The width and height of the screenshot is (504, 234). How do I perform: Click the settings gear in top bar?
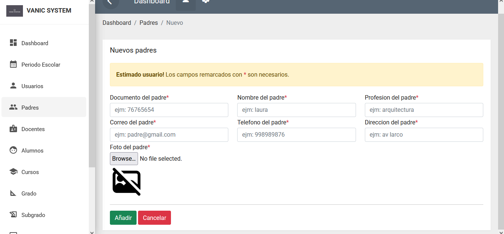(x=206, y=2)
